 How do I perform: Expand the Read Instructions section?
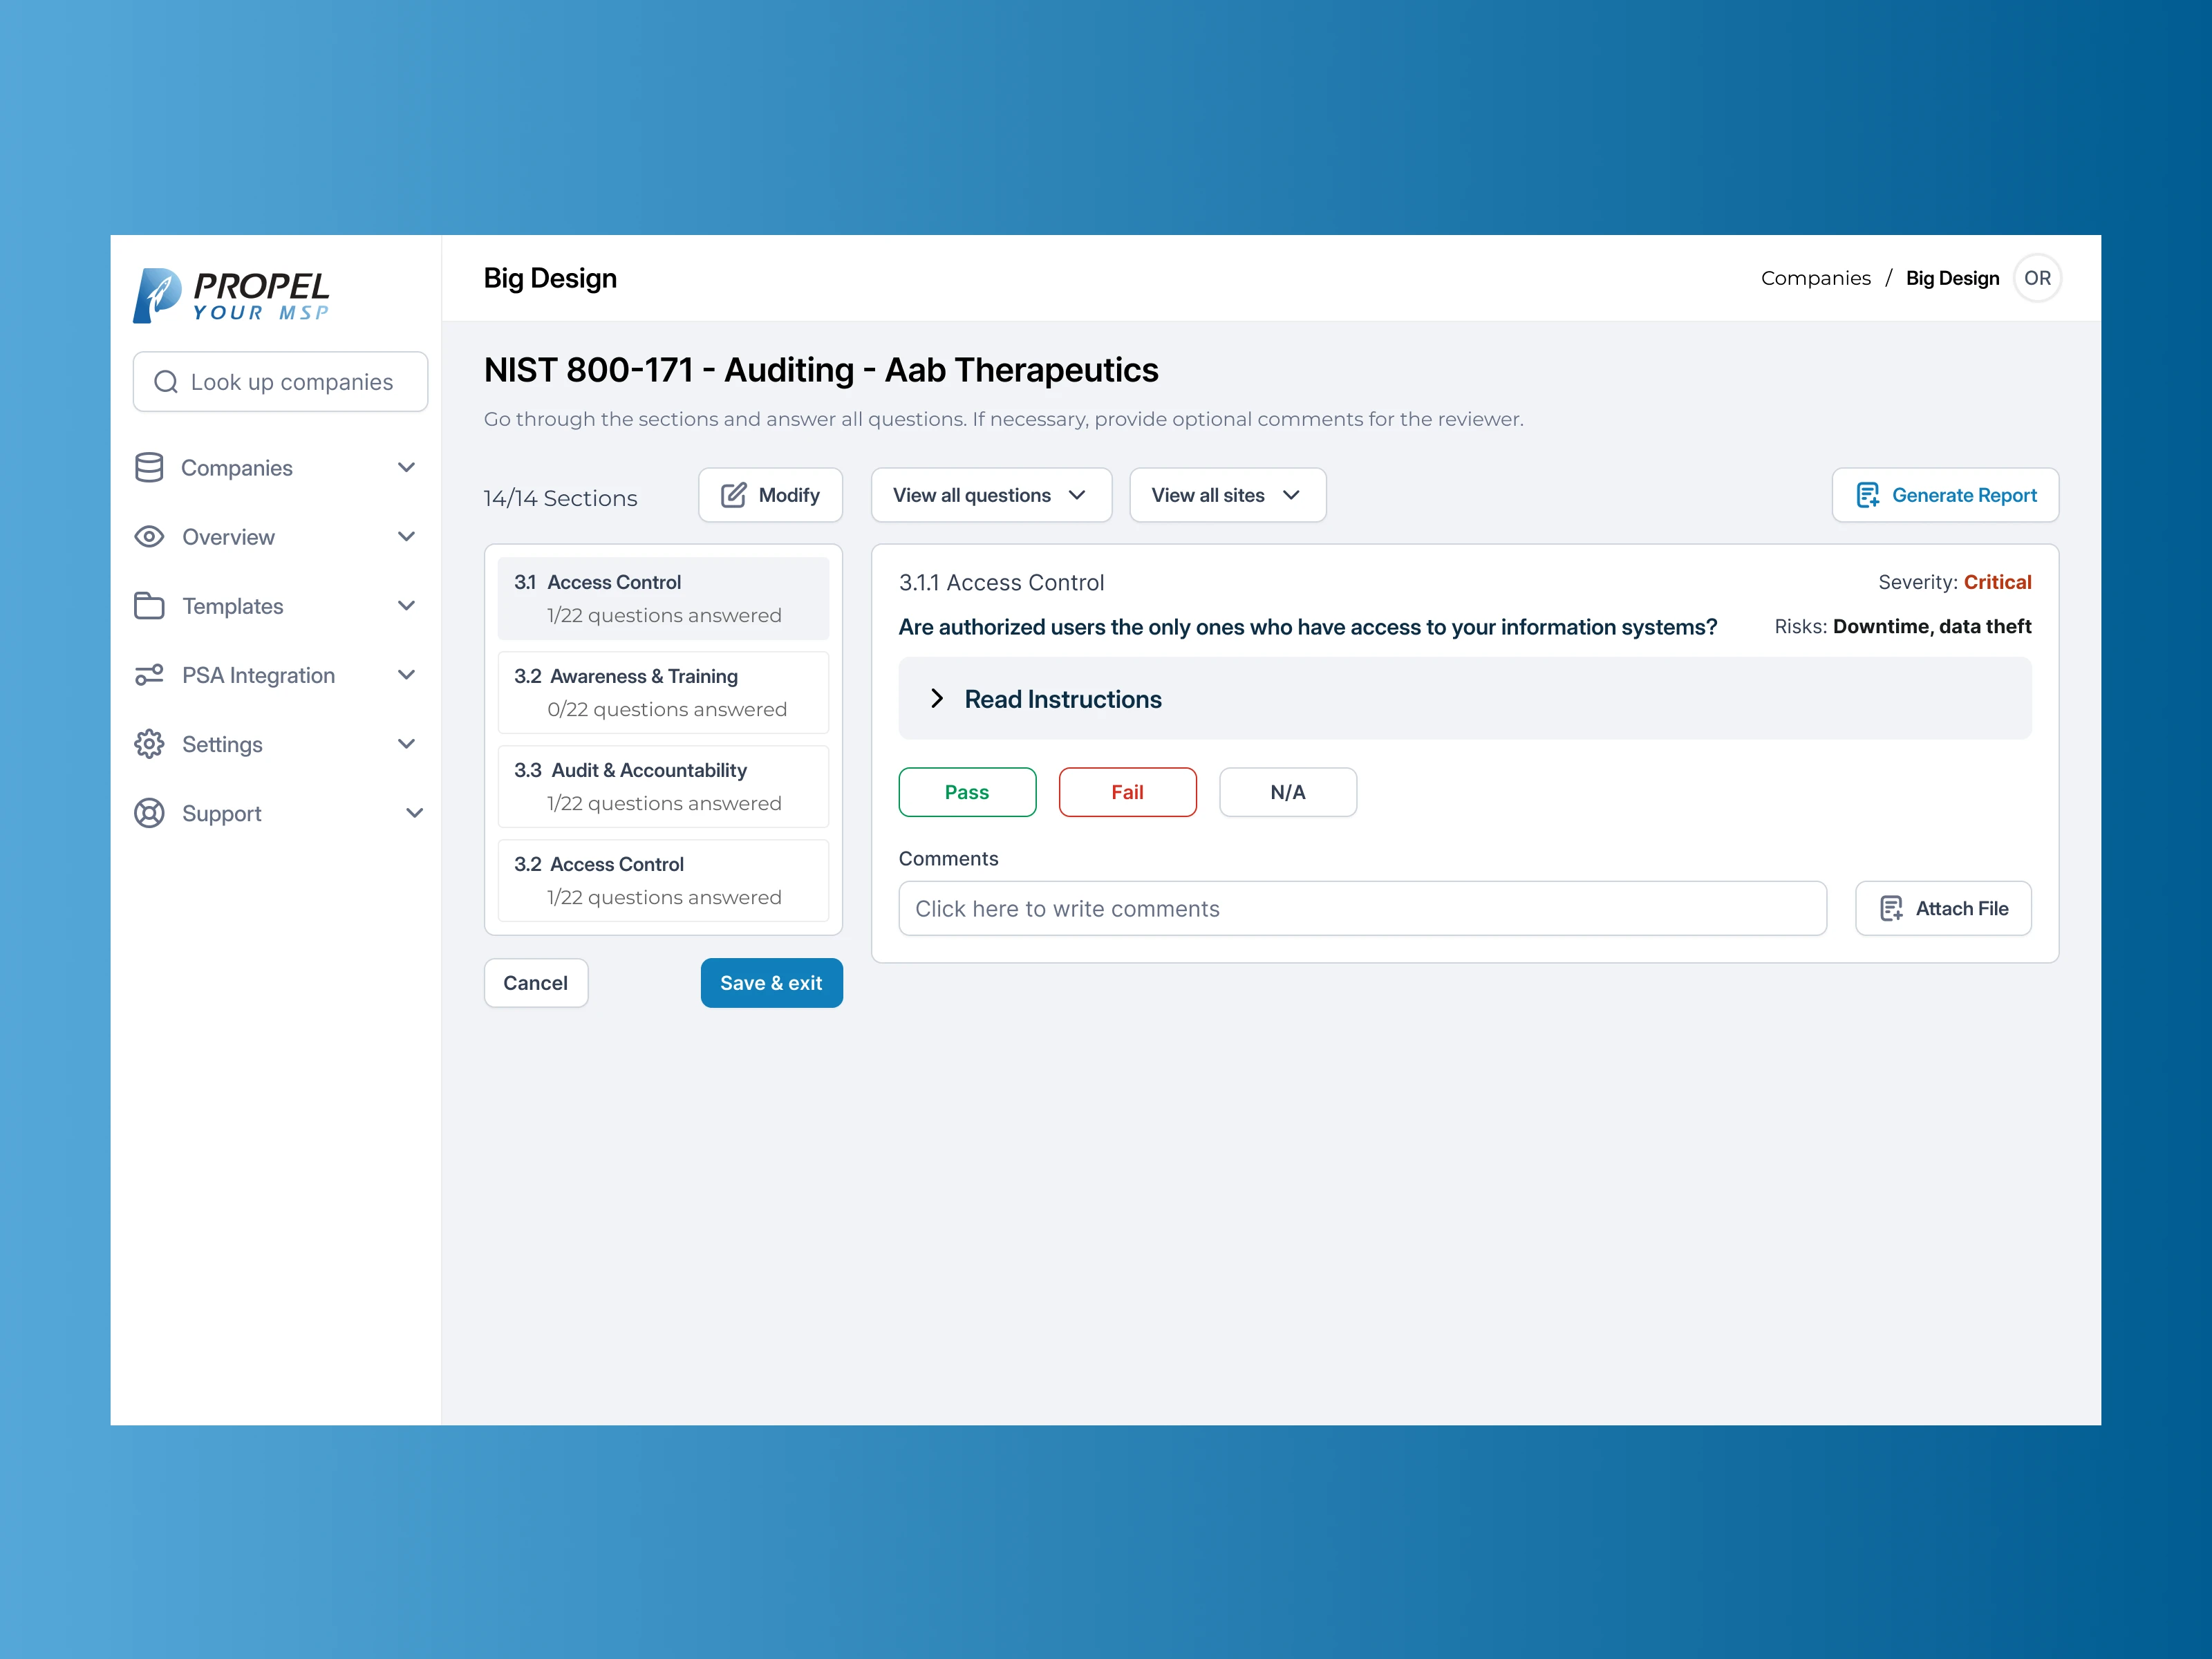(x=1465, y=699)
